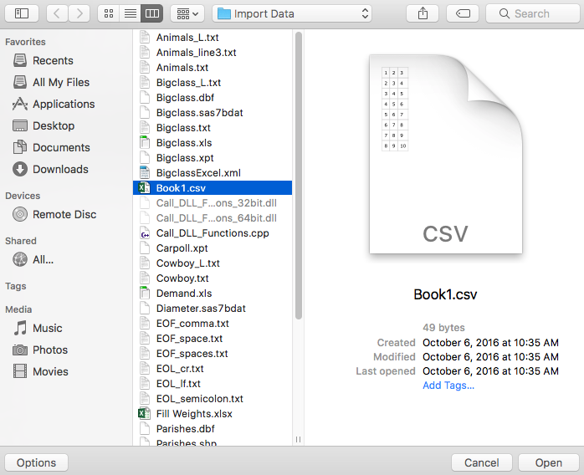
Task: Go forward with the right arrow
Action: tap(79, 13)
